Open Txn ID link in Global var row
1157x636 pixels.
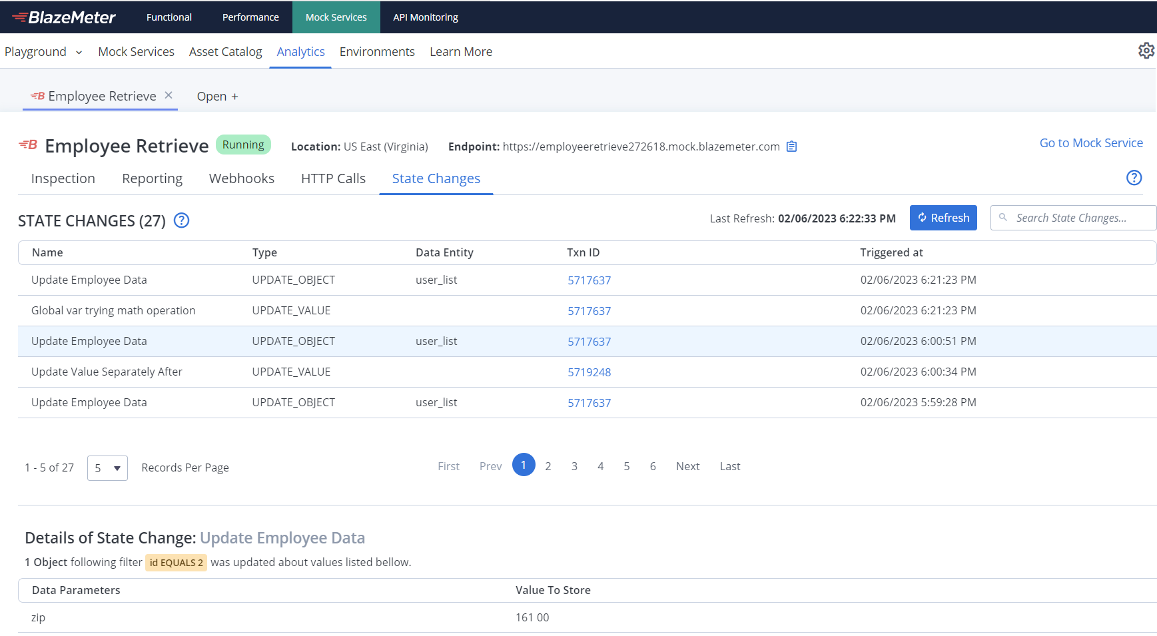589,311
